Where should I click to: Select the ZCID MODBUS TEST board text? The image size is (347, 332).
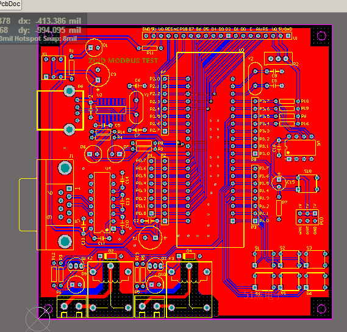[123, 60]
